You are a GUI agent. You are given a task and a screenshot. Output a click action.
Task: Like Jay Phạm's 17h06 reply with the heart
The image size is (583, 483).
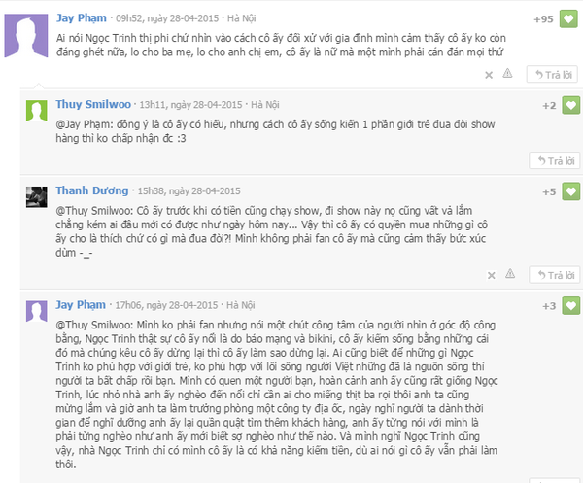point(570,305)
